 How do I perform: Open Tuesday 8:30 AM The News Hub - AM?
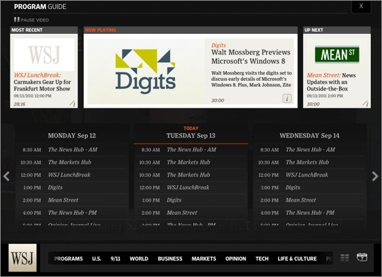point(191,150)
